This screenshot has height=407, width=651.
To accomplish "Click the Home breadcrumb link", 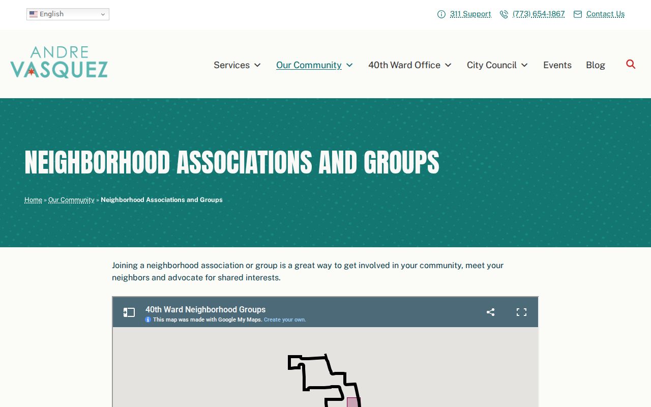I will pyautogui.click(x=33, y=200).
